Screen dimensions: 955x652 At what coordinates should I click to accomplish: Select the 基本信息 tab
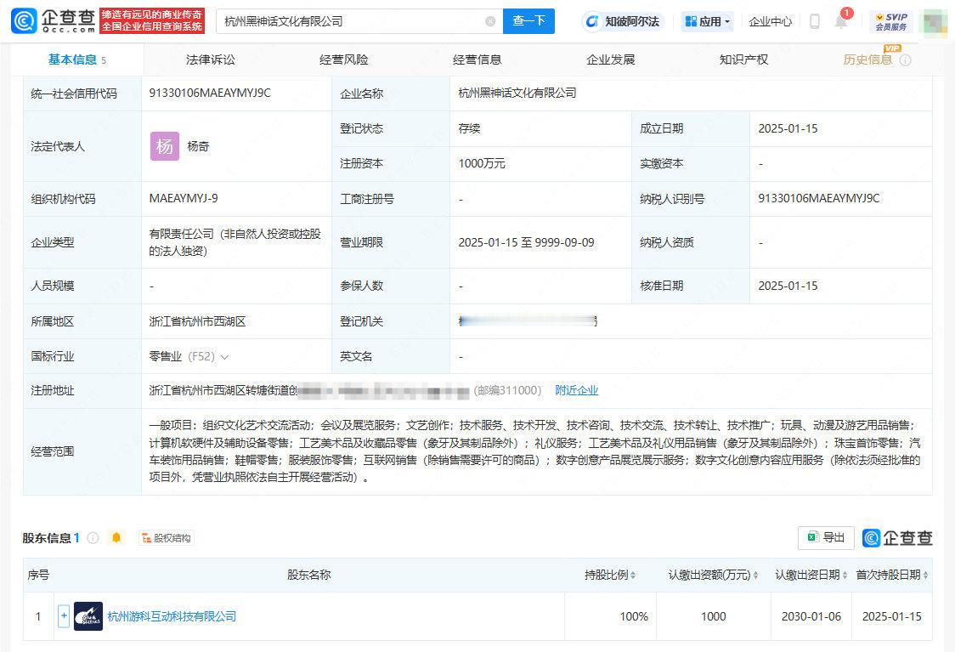click(x=76, y=60)
